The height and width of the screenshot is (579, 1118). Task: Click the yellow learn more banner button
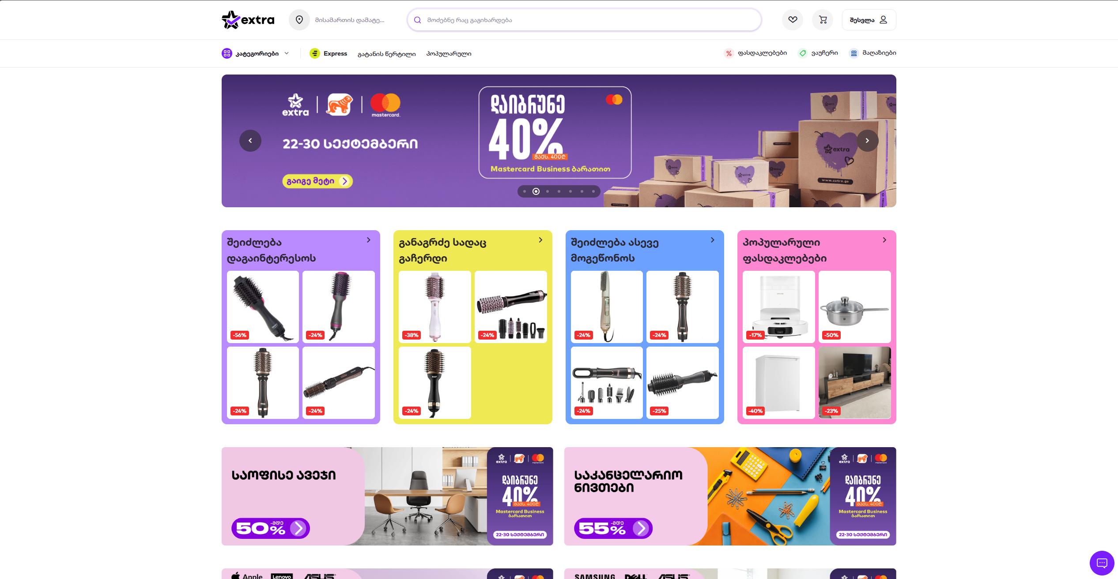[317, 181]
